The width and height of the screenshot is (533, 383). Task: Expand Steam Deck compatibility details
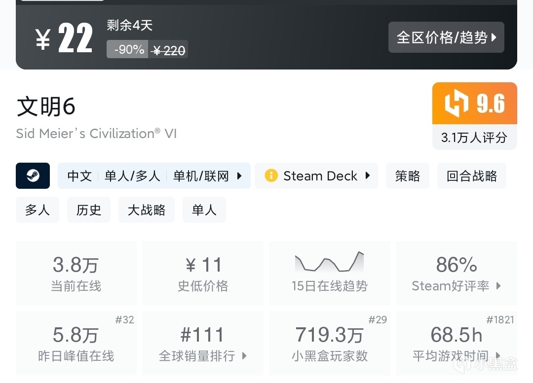(x=367, y=176)
